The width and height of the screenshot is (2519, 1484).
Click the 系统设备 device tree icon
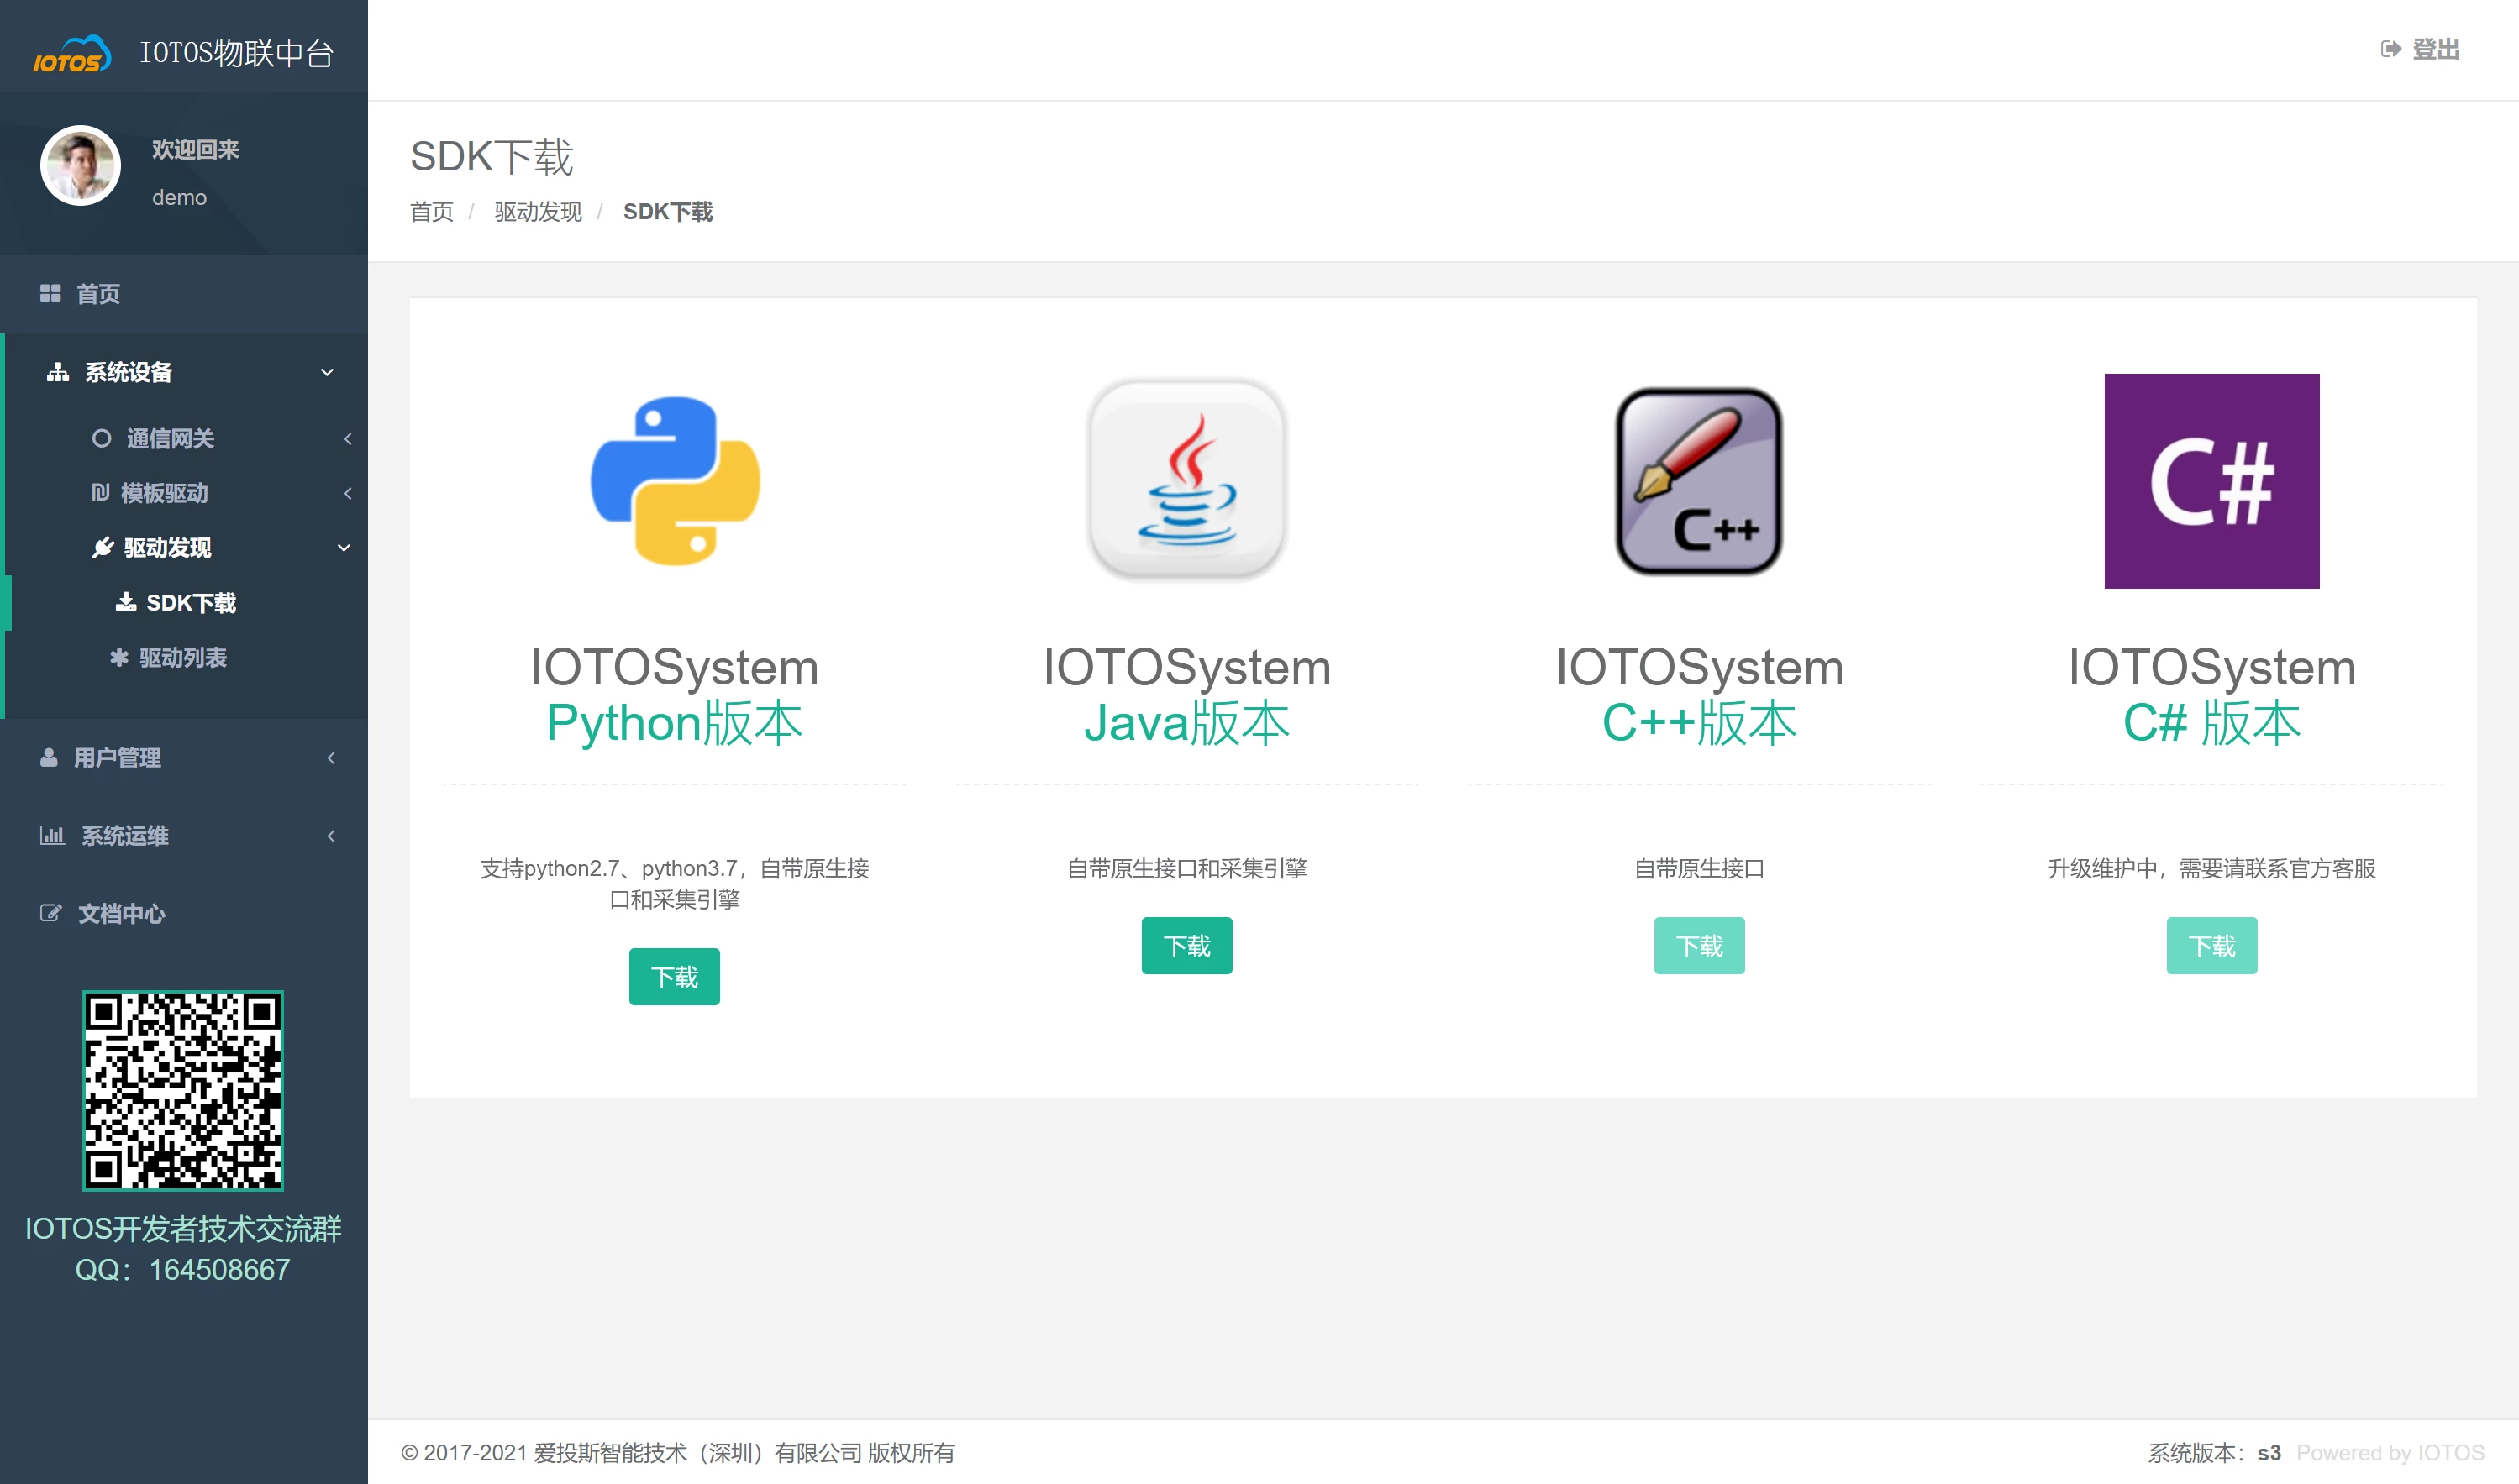[57, 371]
